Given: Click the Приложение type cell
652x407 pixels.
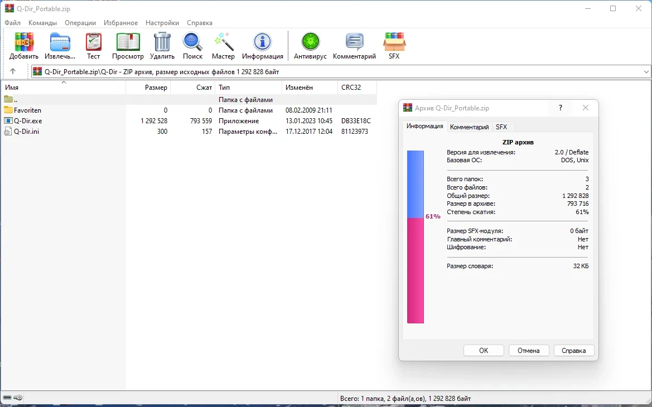Looking at the screenshot, I should 239,121.
